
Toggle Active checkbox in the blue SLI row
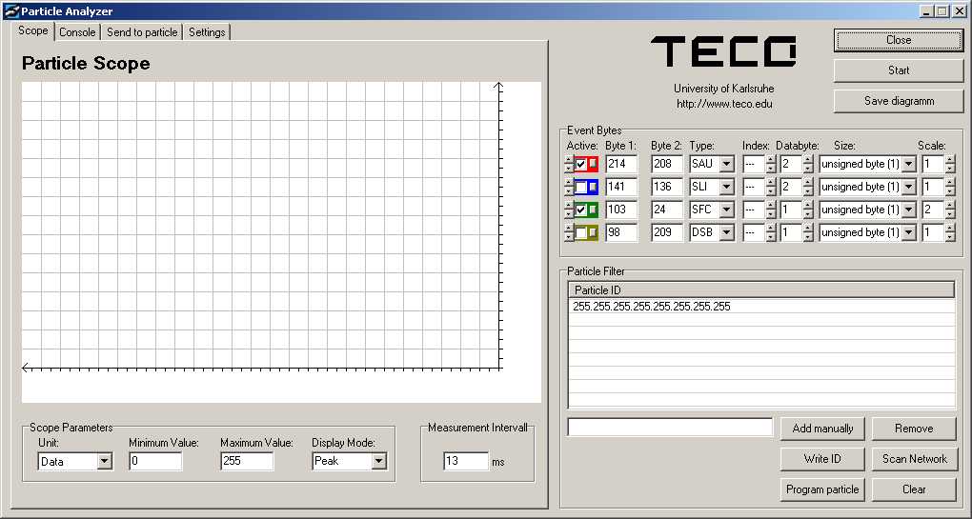(581, 187)
